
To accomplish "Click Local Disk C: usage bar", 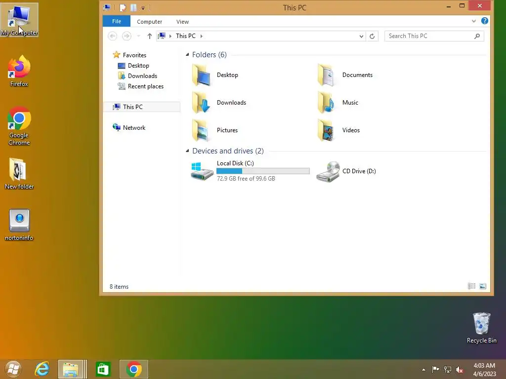I will [263, 171].
